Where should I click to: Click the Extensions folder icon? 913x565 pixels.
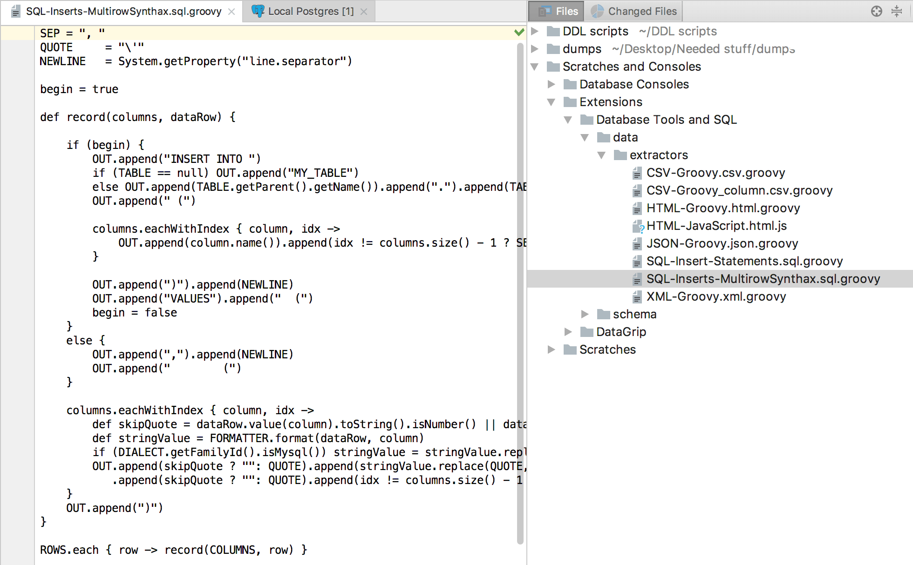click(570, 102)
